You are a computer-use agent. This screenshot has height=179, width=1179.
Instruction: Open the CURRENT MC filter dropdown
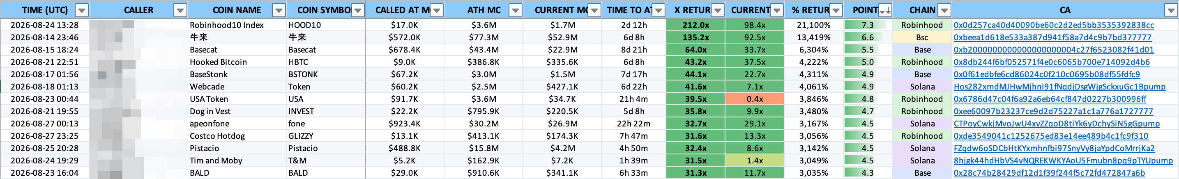pyautogui.click(x=594, y=10)
